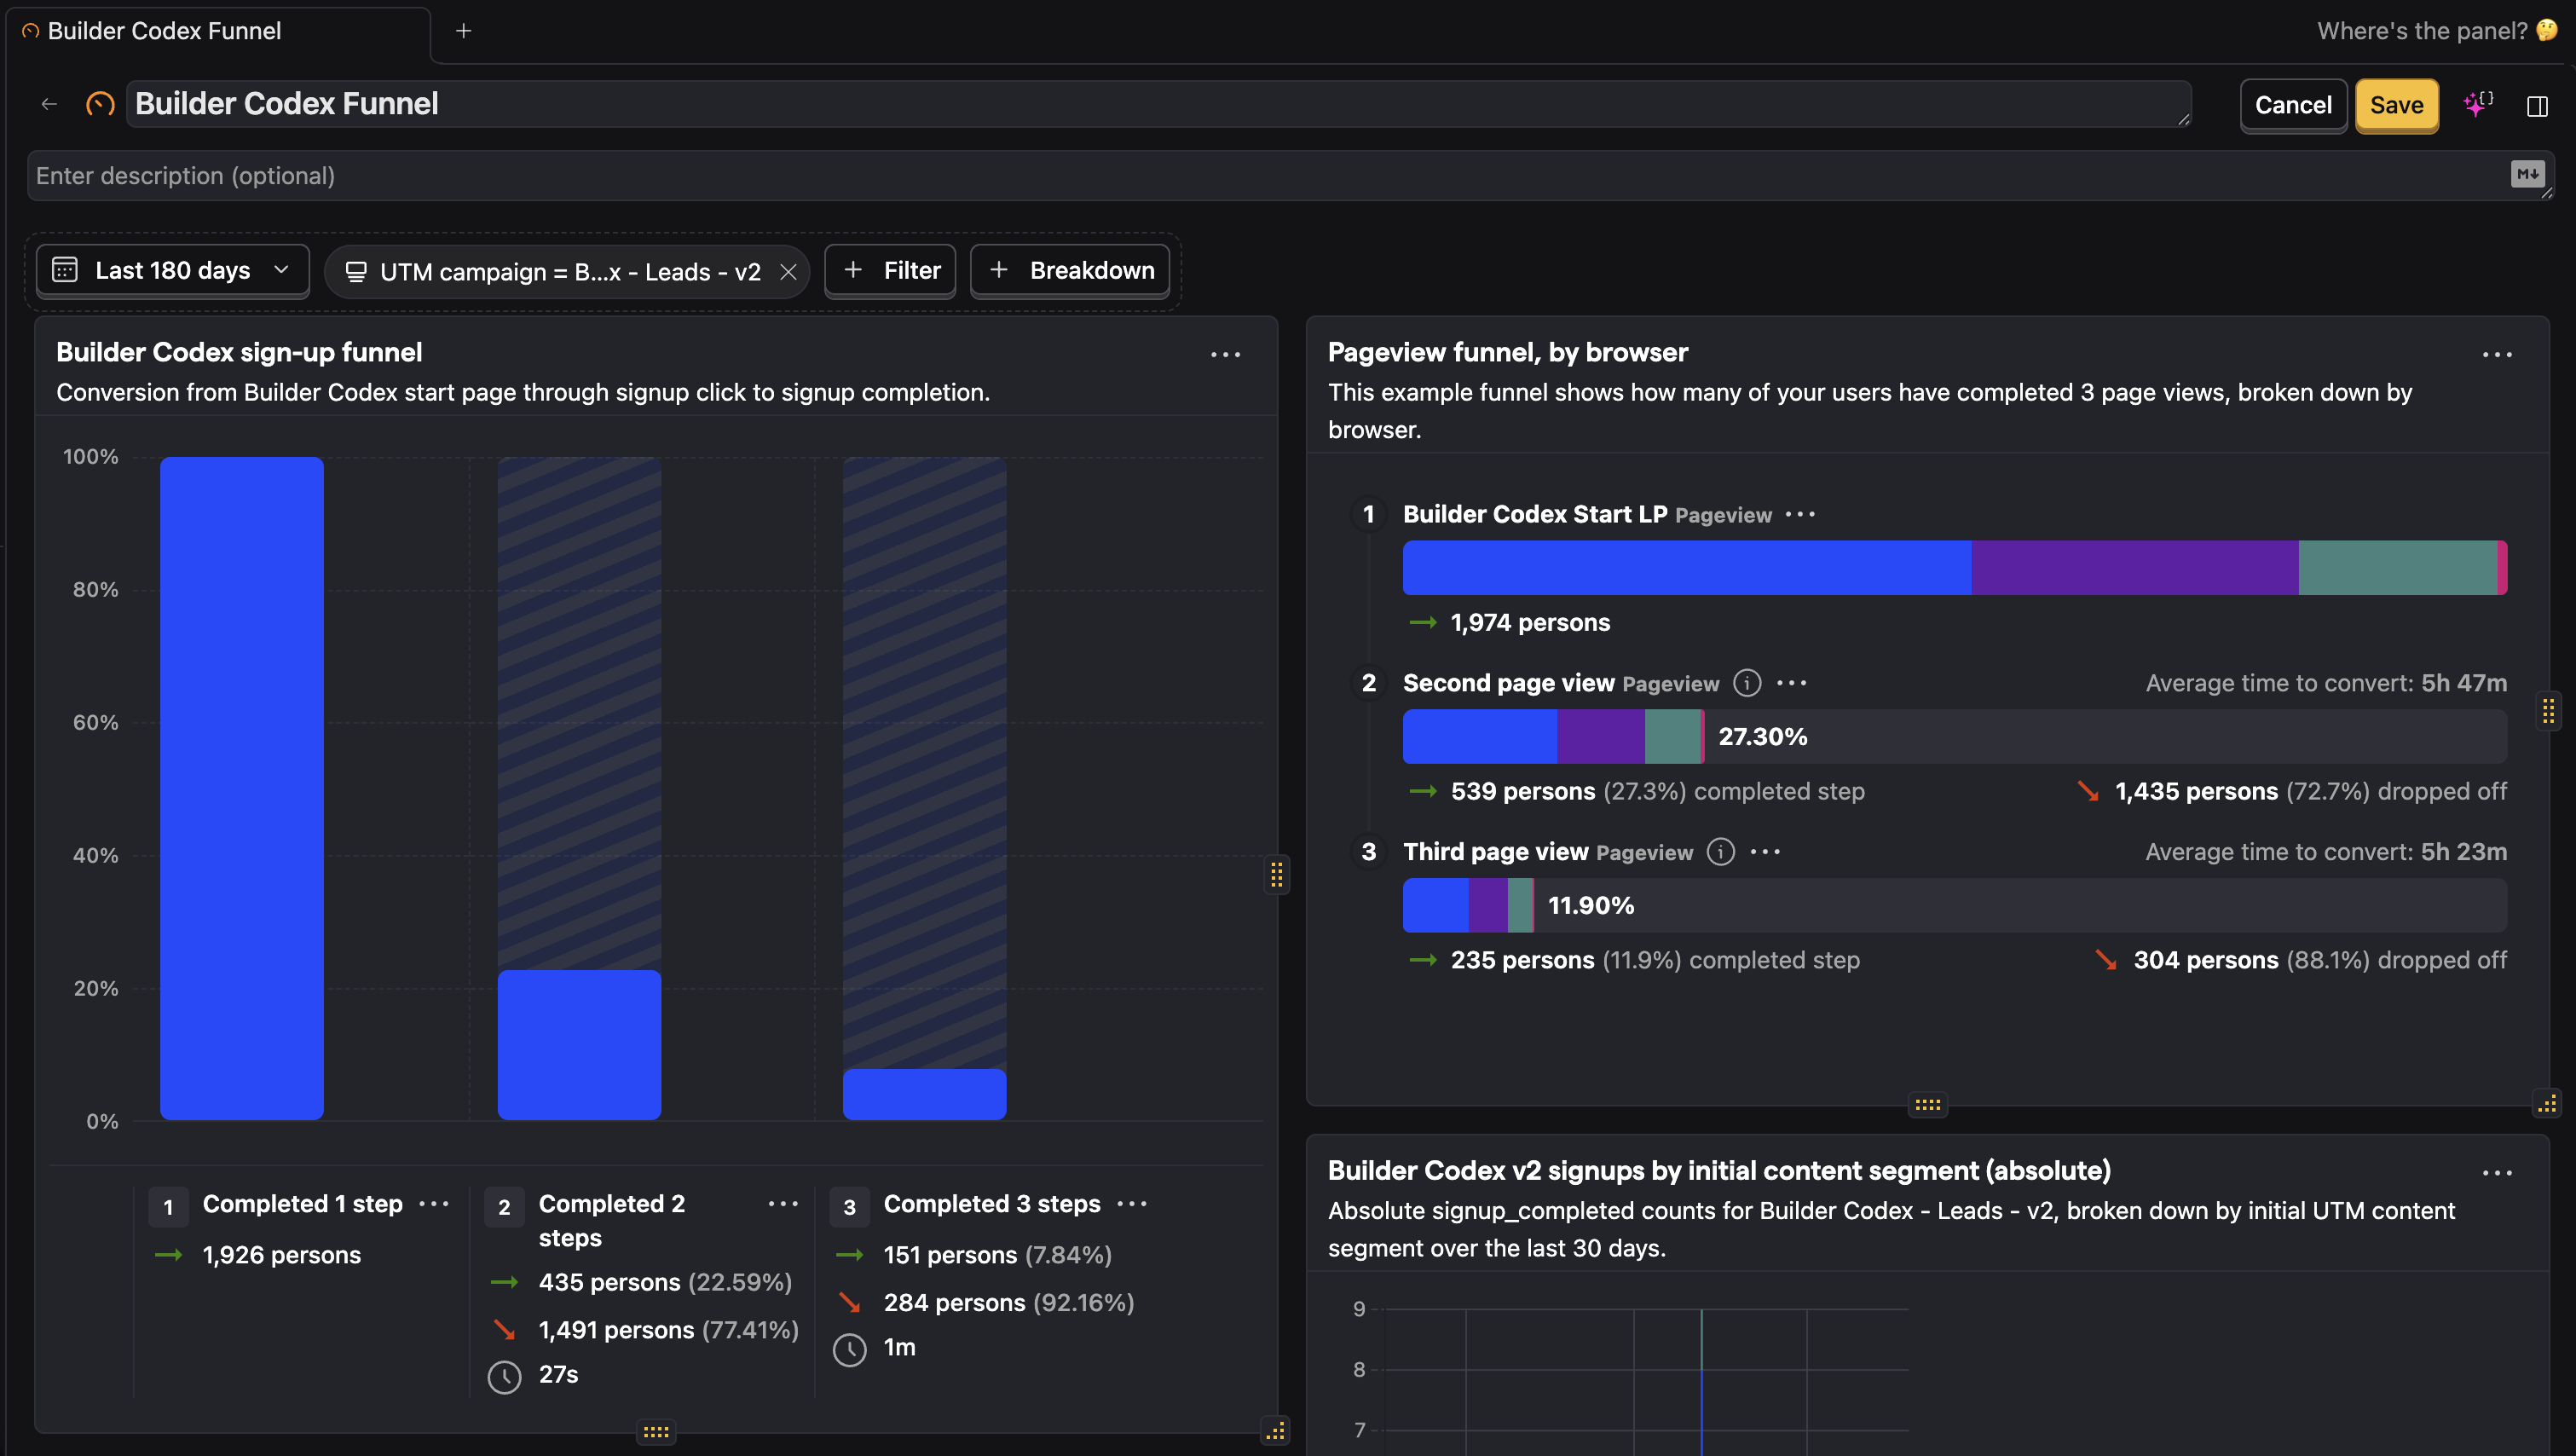Remove the UTM campaign filter chip
Screen dimensions: 2576x1456
tap(789, 271)
